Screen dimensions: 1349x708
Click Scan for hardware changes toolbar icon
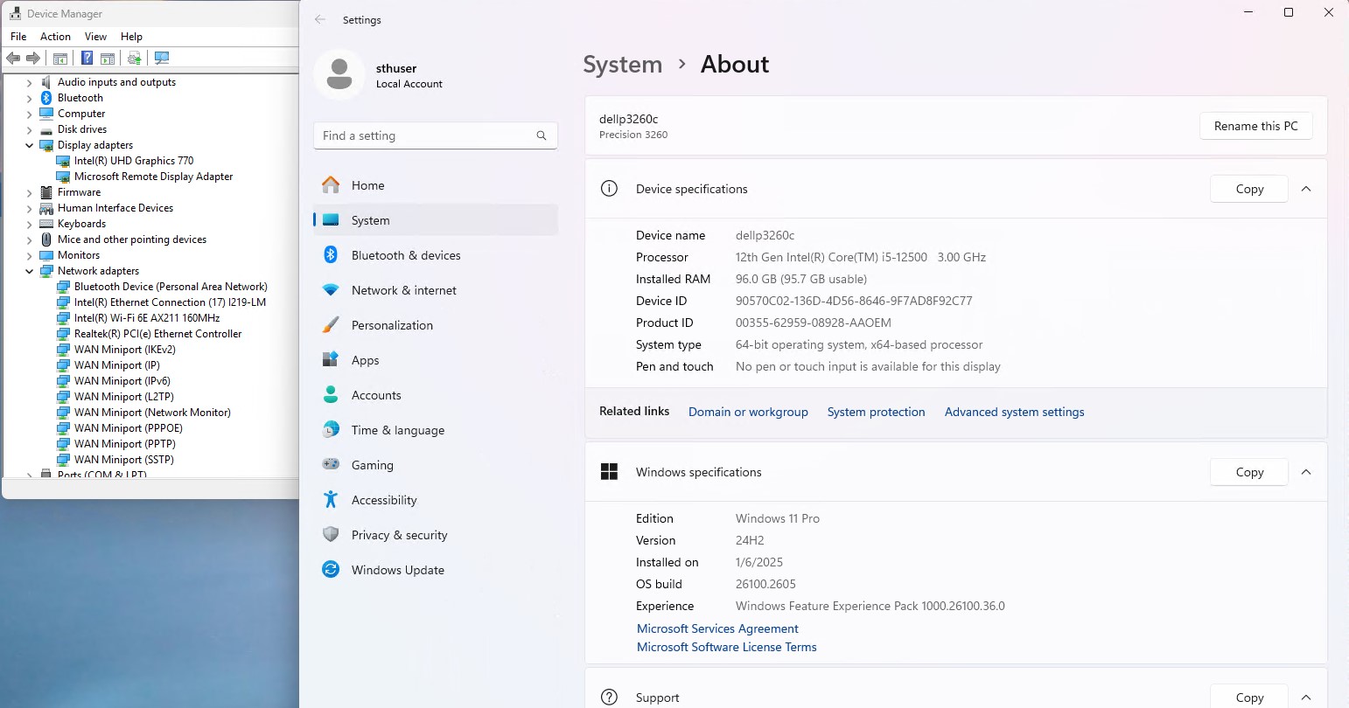[162, 59]
